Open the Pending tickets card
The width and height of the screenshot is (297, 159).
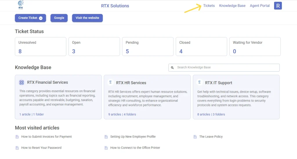pos(148,47)
